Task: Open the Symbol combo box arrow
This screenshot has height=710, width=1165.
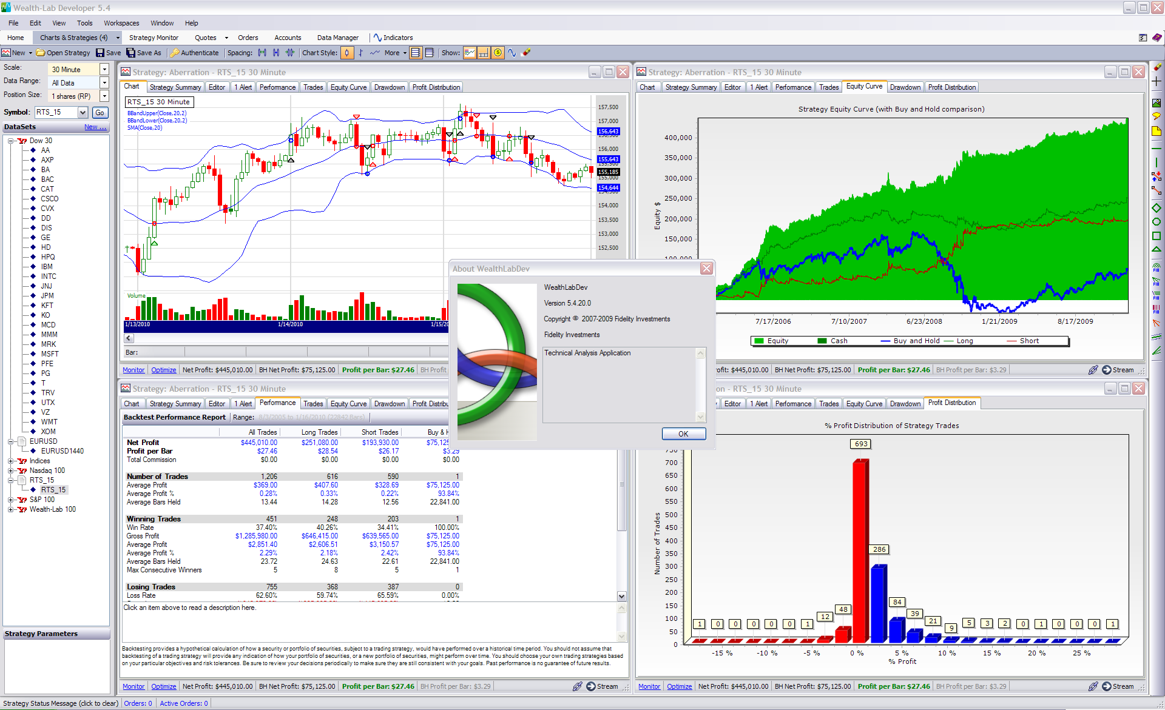Action: [83, 112]
